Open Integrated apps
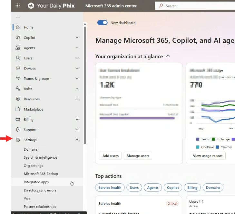 point(47,182)
